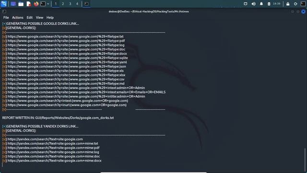Switch to workspace 2
The height and width of the screenshot is (173, 307).
[x=63, y=4]
